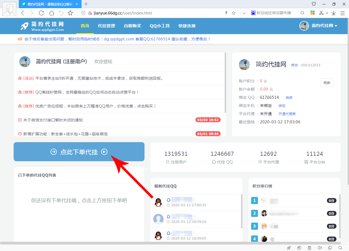
Task: Toggle the status bar sound speaker icon
Action: [x=320, y=248]
